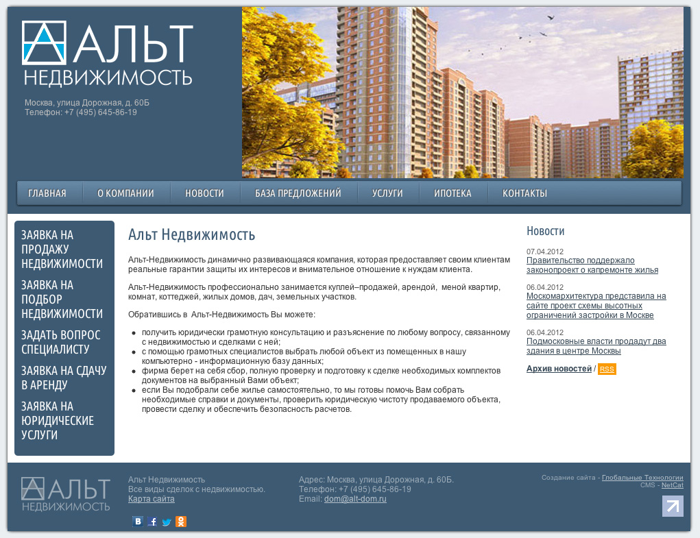Click the dom@alt-dom.ru email link

click(355, 499)
